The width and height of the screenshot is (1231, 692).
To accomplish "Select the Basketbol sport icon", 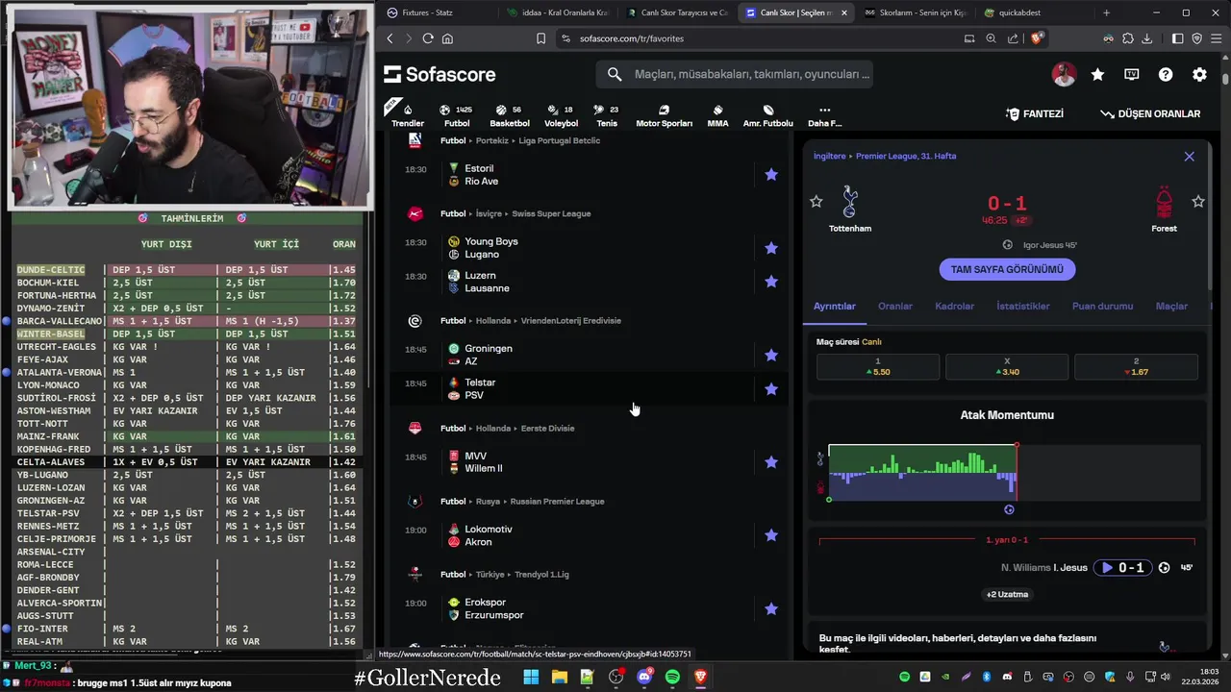I will pos(510,115).
